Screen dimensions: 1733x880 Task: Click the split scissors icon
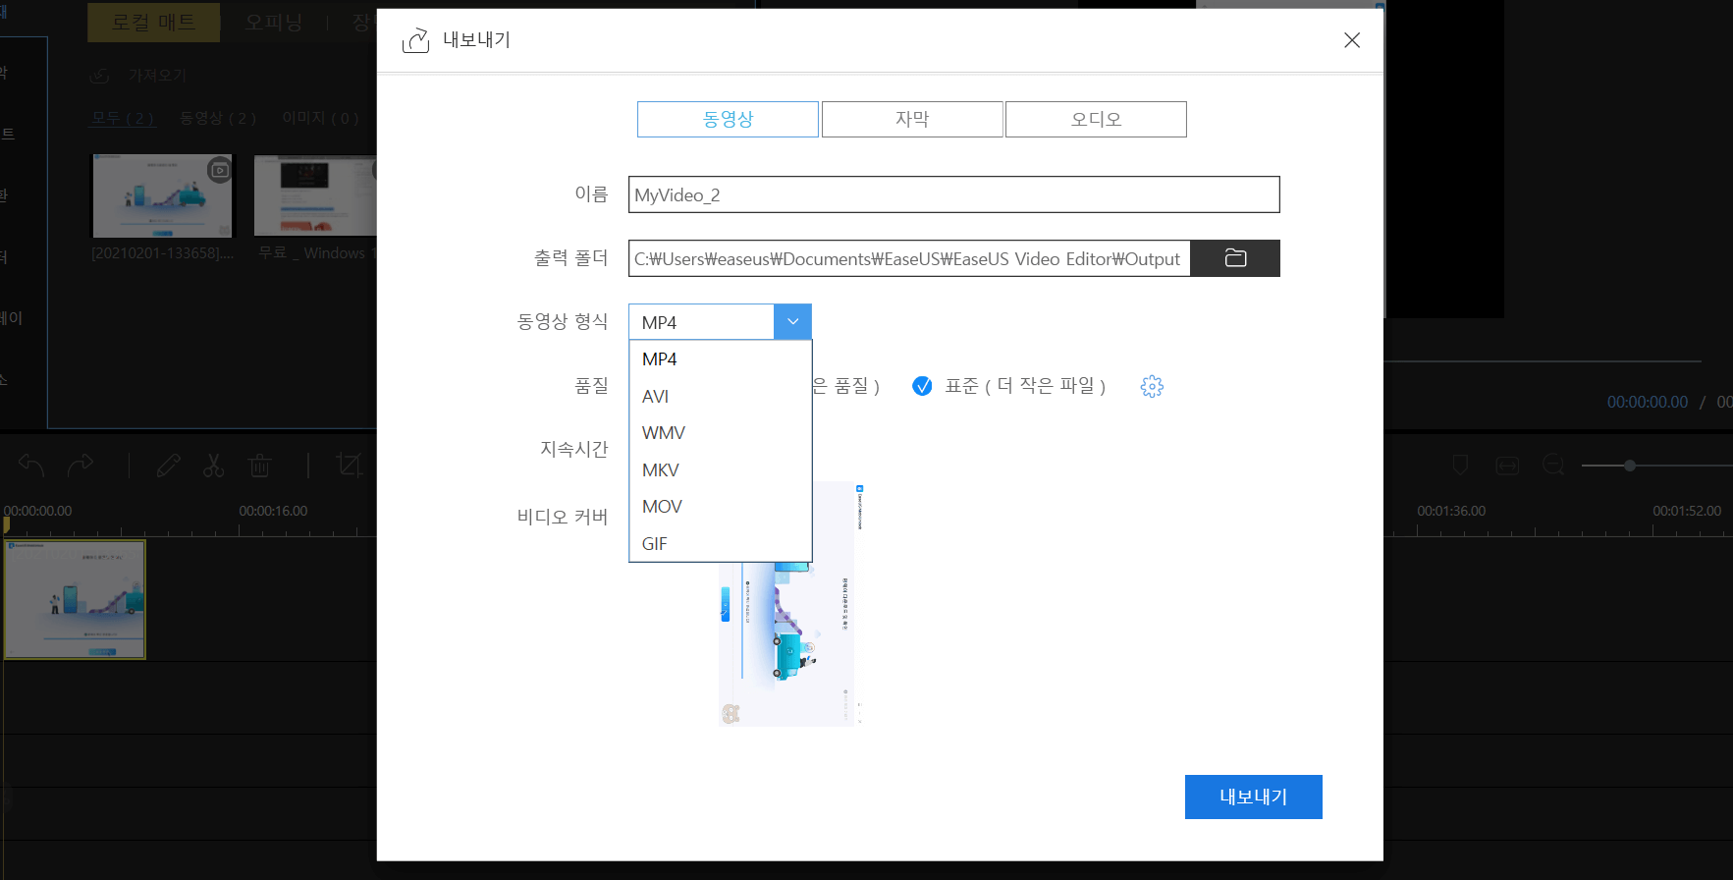[214, 465]
